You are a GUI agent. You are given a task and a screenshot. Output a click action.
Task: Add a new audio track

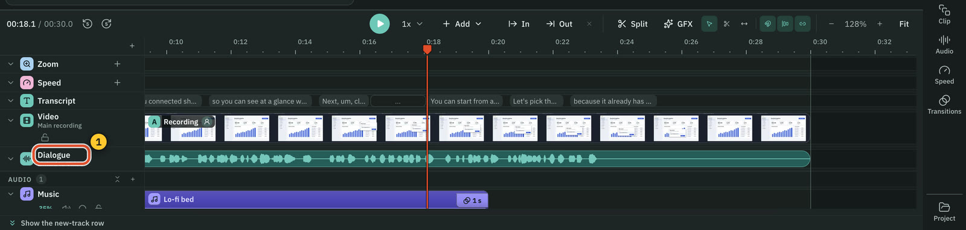point(133,179)
